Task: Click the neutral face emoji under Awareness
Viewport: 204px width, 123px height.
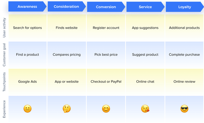Action: (27, 109)
